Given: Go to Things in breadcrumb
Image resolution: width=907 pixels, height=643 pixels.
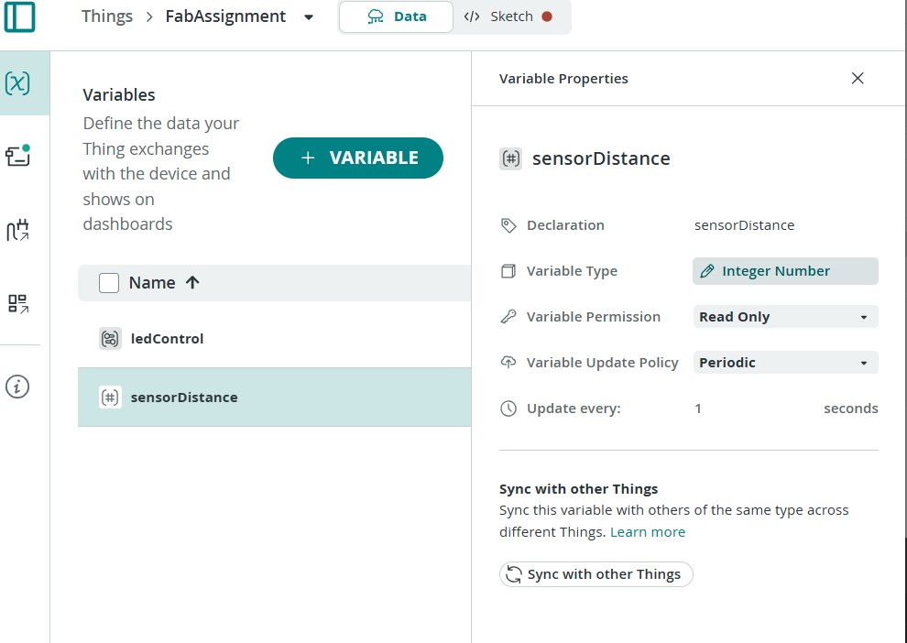Looking at the screenshot, I should (107, 16).
